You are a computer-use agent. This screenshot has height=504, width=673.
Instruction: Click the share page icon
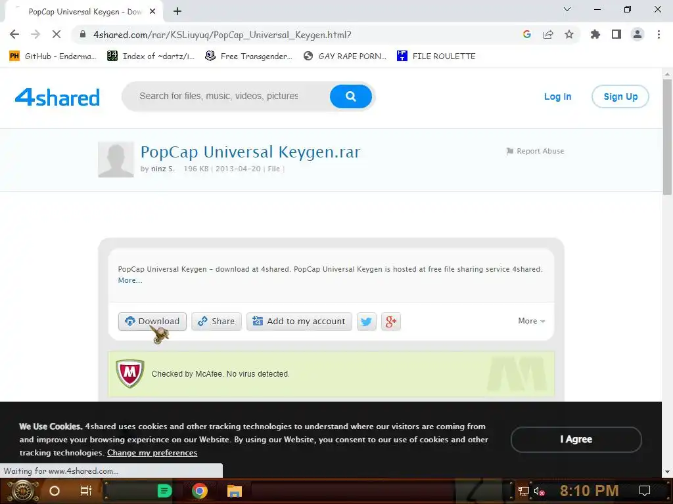(x=548, y=34)
